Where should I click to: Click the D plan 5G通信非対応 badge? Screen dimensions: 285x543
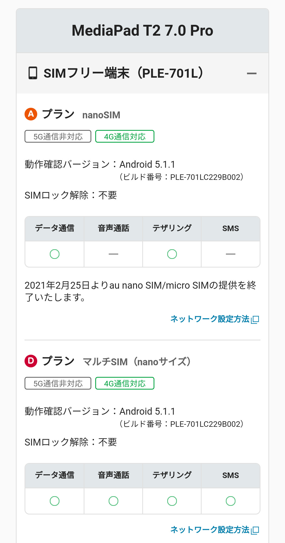click(58, 383)
